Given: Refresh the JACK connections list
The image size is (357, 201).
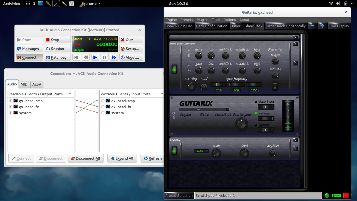Looking at the screenshot, I should coord(153,158).
